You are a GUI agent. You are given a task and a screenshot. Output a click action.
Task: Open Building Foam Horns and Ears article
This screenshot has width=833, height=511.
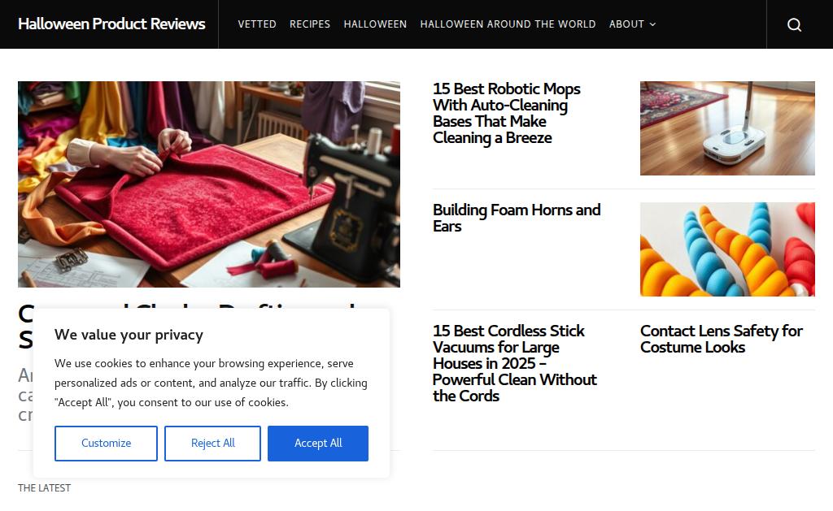point(517,218)
